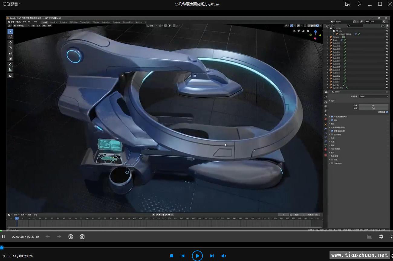Skip forward five seconds in inner player
393x261 pixels.
(x=82, y=237)
